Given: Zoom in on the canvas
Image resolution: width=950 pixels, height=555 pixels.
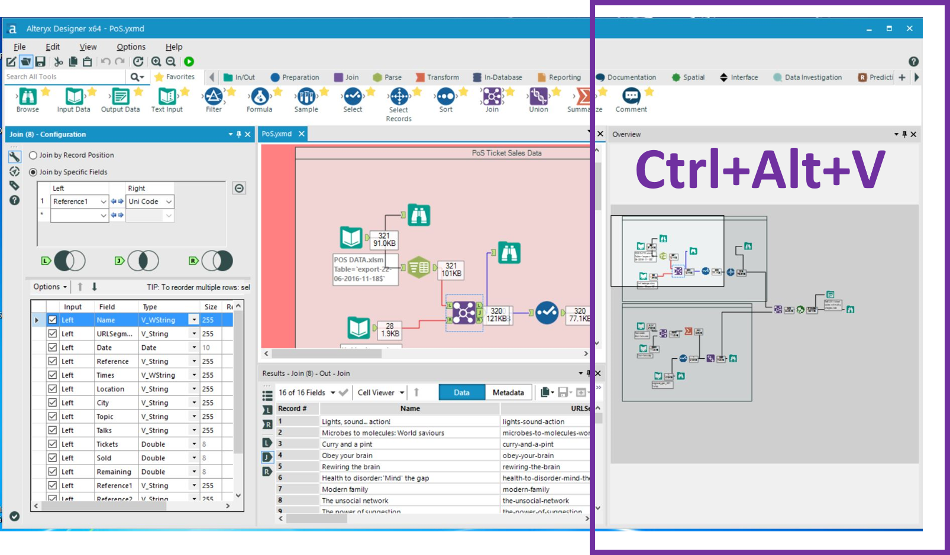Looking at the screenshot, I should [x=156, y=61].
